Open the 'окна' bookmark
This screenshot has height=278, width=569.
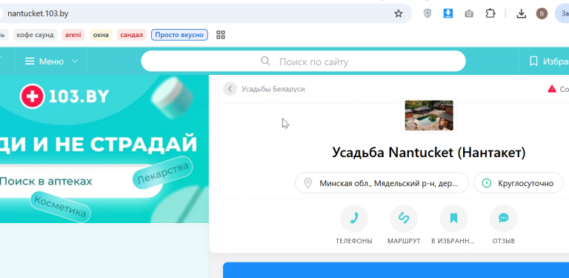(101, 35)
